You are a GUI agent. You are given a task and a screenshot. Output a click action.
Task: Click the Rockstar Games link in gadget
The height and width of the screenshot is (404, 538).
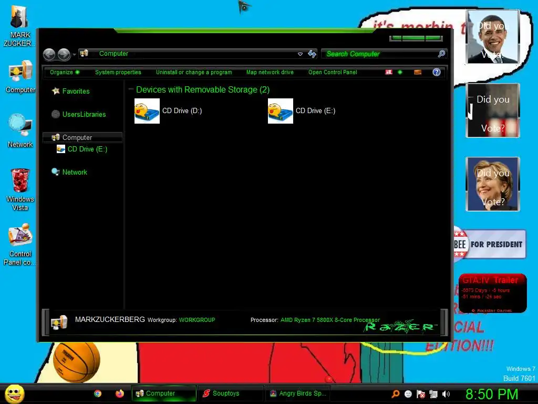[492, 310]
